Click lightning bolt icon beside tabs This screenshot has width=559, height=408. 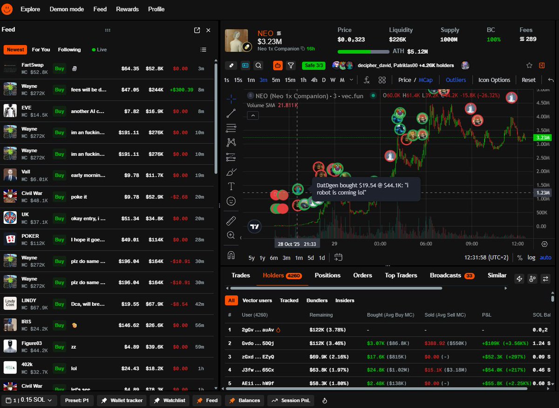coord(520,279)
